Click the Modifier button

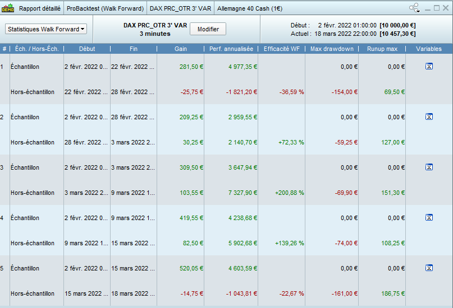pyautogui.click(x=208, y=29)
